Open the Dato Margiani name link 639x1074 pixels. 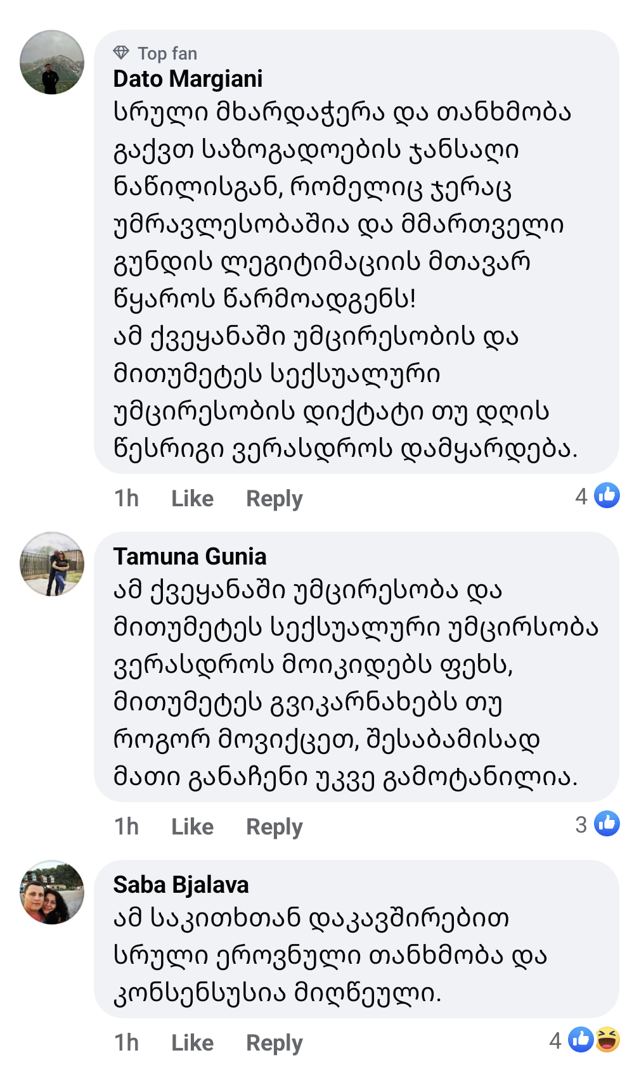pyautogui.click(x=188, y=79)
